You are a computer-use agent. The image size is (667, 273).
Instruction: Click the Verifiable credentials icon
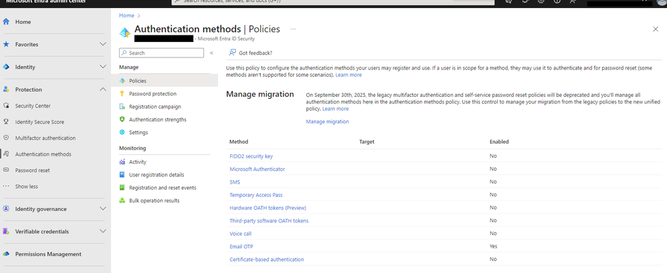tap(6, 232)
